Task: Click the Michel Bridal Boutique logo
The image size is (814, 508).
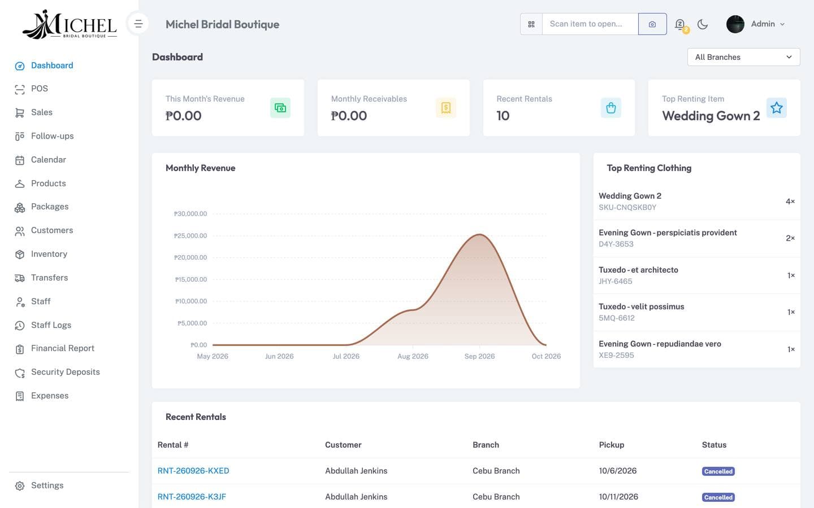Action: click(70, 24)
